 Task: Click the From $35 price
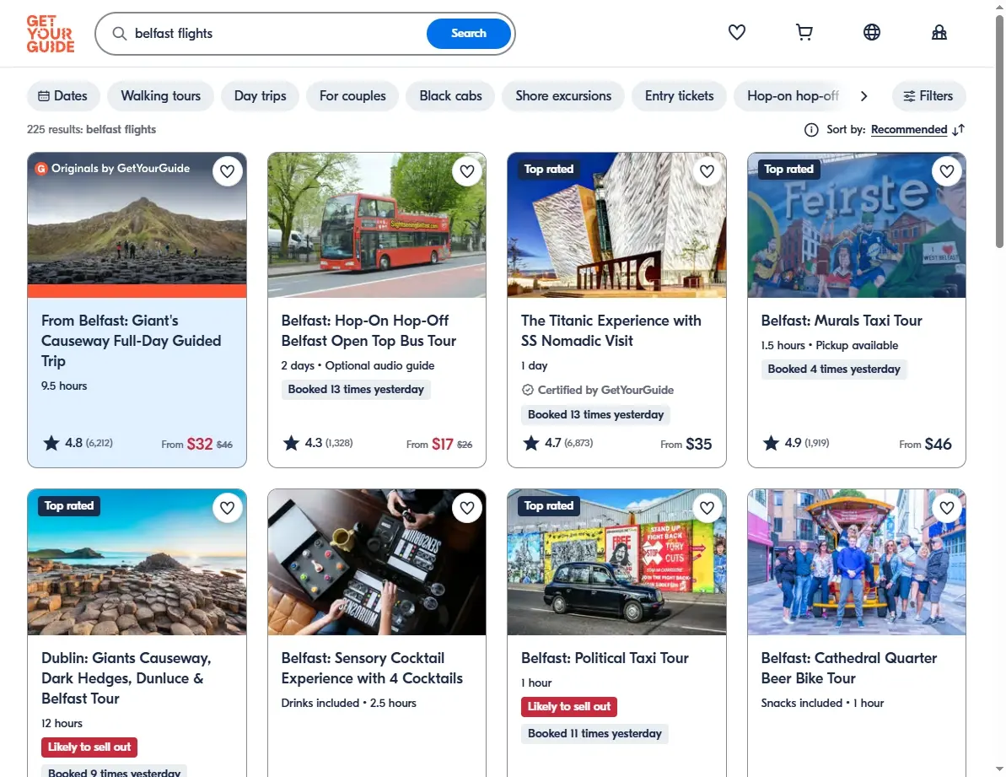686,444
